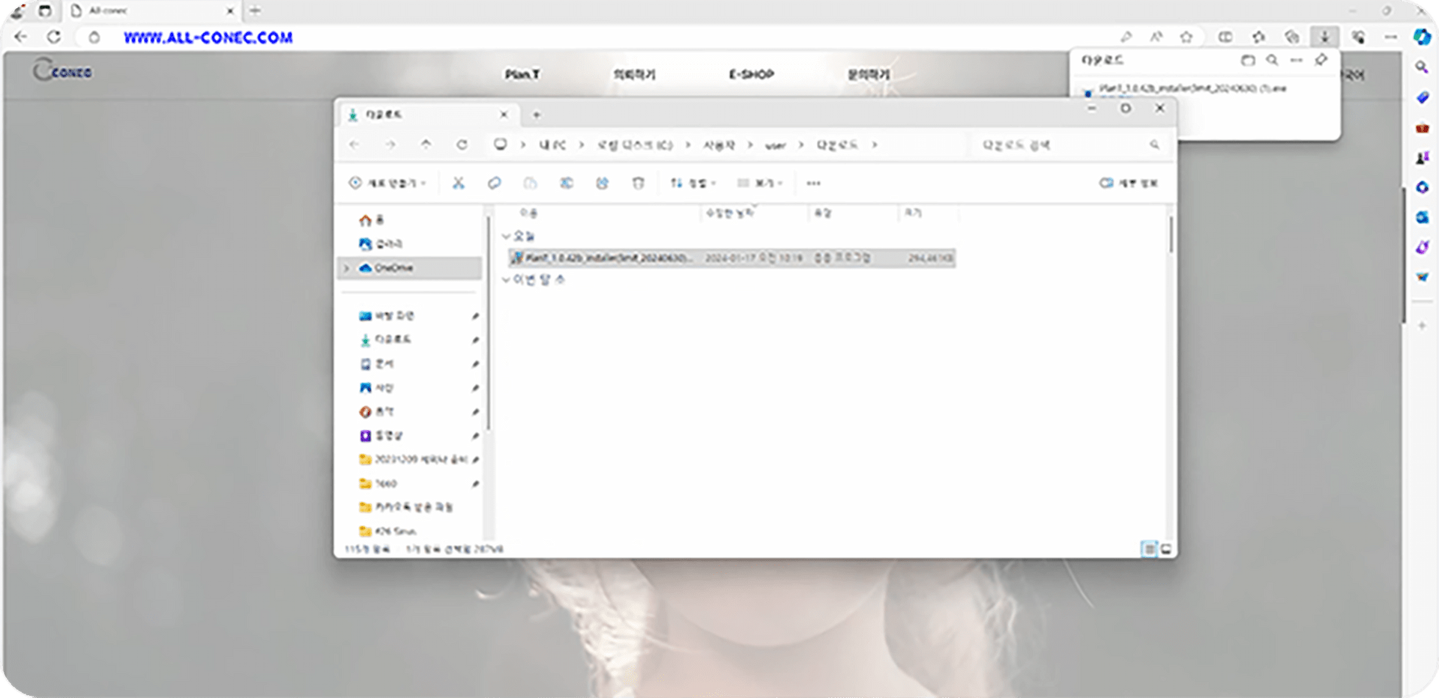Go up one folder level in Explorer
1439x698 pixels.
[426, 145]
